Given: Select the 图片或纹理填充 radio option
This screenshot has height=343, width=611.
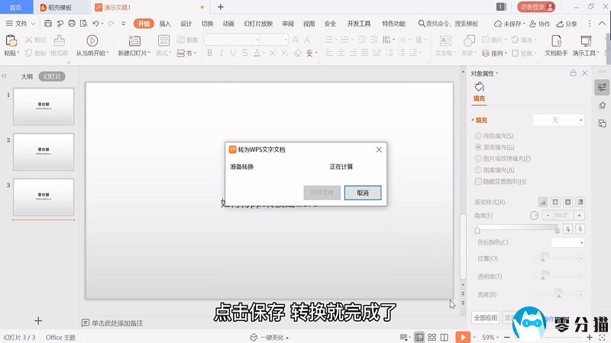Looking at the screenshot, I should click(x=478, y=159).
